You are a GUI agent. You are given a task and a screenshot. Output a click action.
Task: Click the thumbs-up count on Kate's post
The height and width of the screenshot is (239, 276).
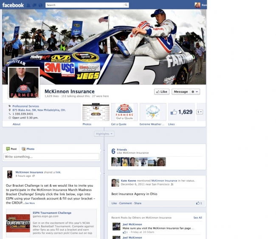click(199, 203)
